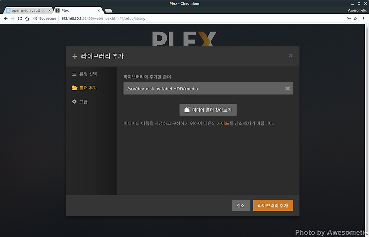Viewport: 369px width, 237px height.
Task: Reload the page with refresh icon
Action: click(20, 18)
